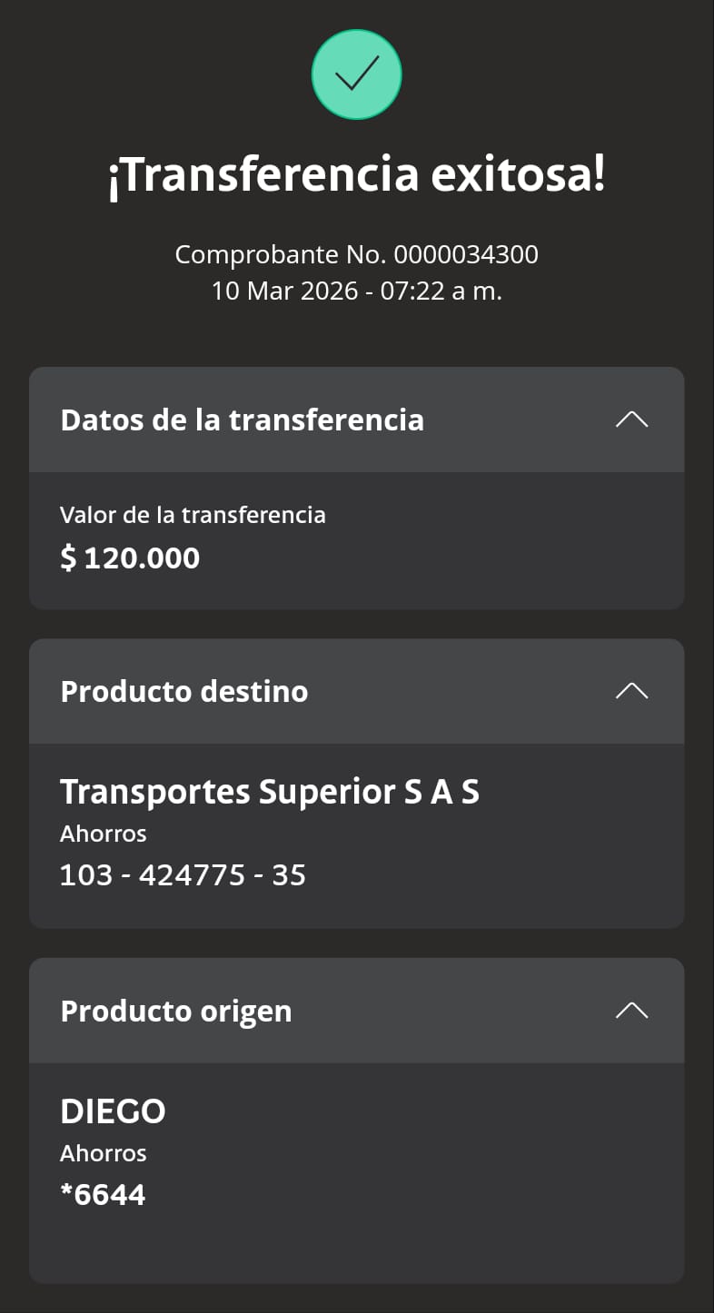Click the empty area below *6644
Viewport: 714px width, 1313px height.
pos(356,1249)
